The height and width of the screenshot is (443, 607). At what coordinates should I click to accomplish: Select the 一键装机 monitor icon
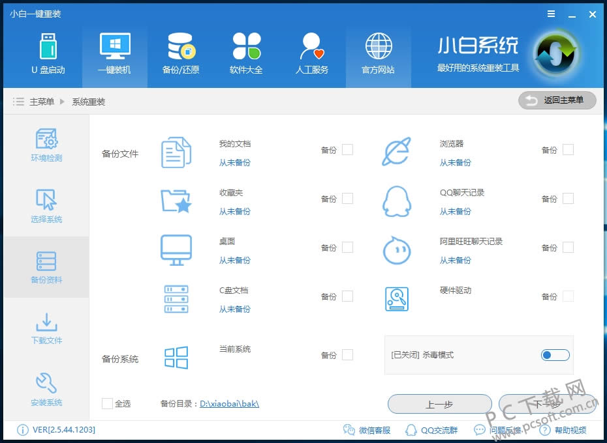tap(115, 46)
